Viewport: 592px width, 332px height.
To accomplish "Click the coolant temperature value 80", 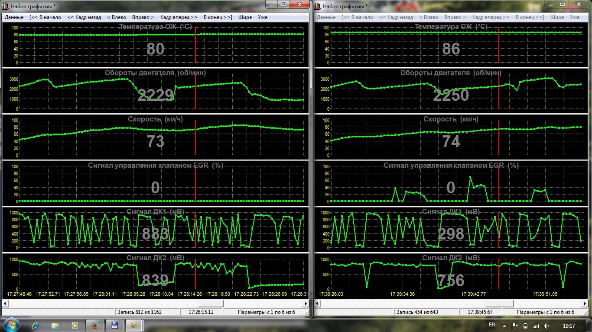I will pos(156,49).
